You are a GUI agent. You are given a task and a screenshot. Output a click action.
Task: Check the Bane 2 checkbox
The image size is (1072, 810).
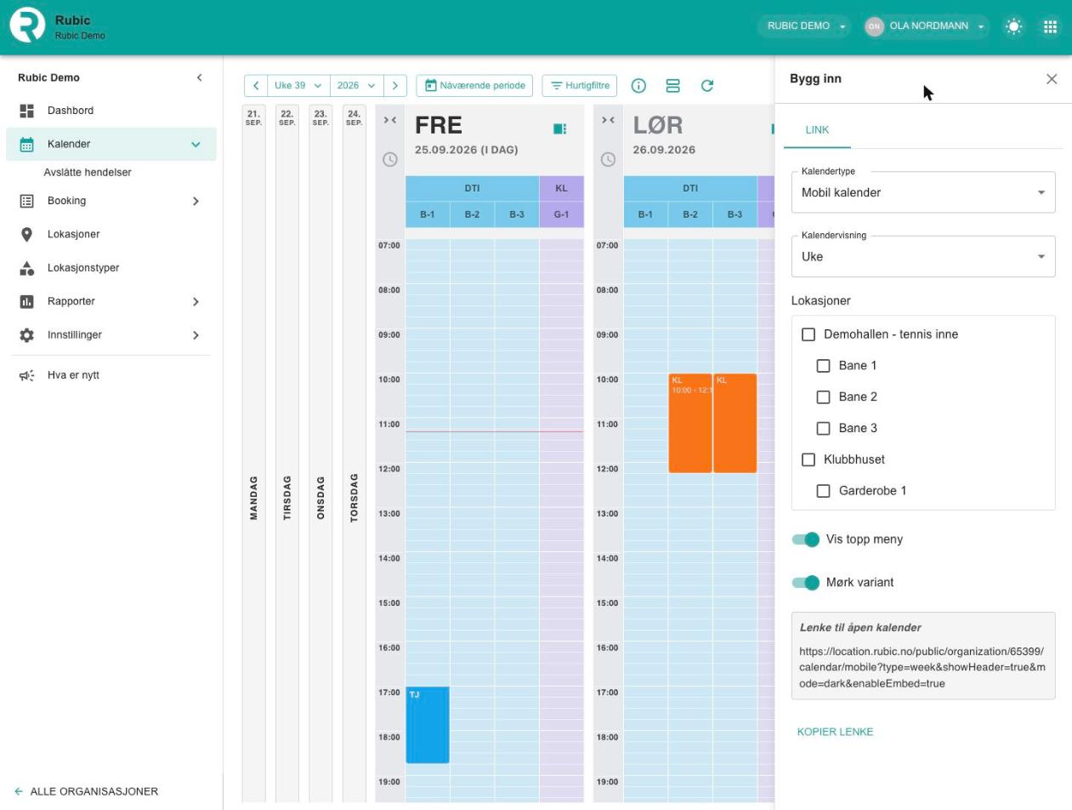click(x=823, y=397)
